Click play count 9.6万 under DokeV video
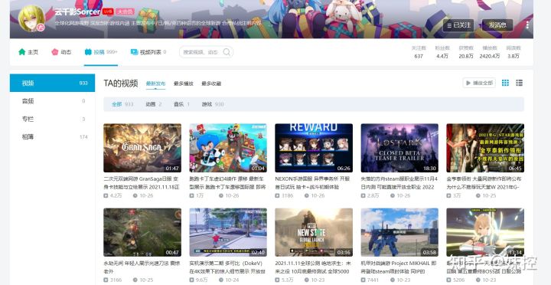The height and width of the screenshot is (285, 551). 198,280
